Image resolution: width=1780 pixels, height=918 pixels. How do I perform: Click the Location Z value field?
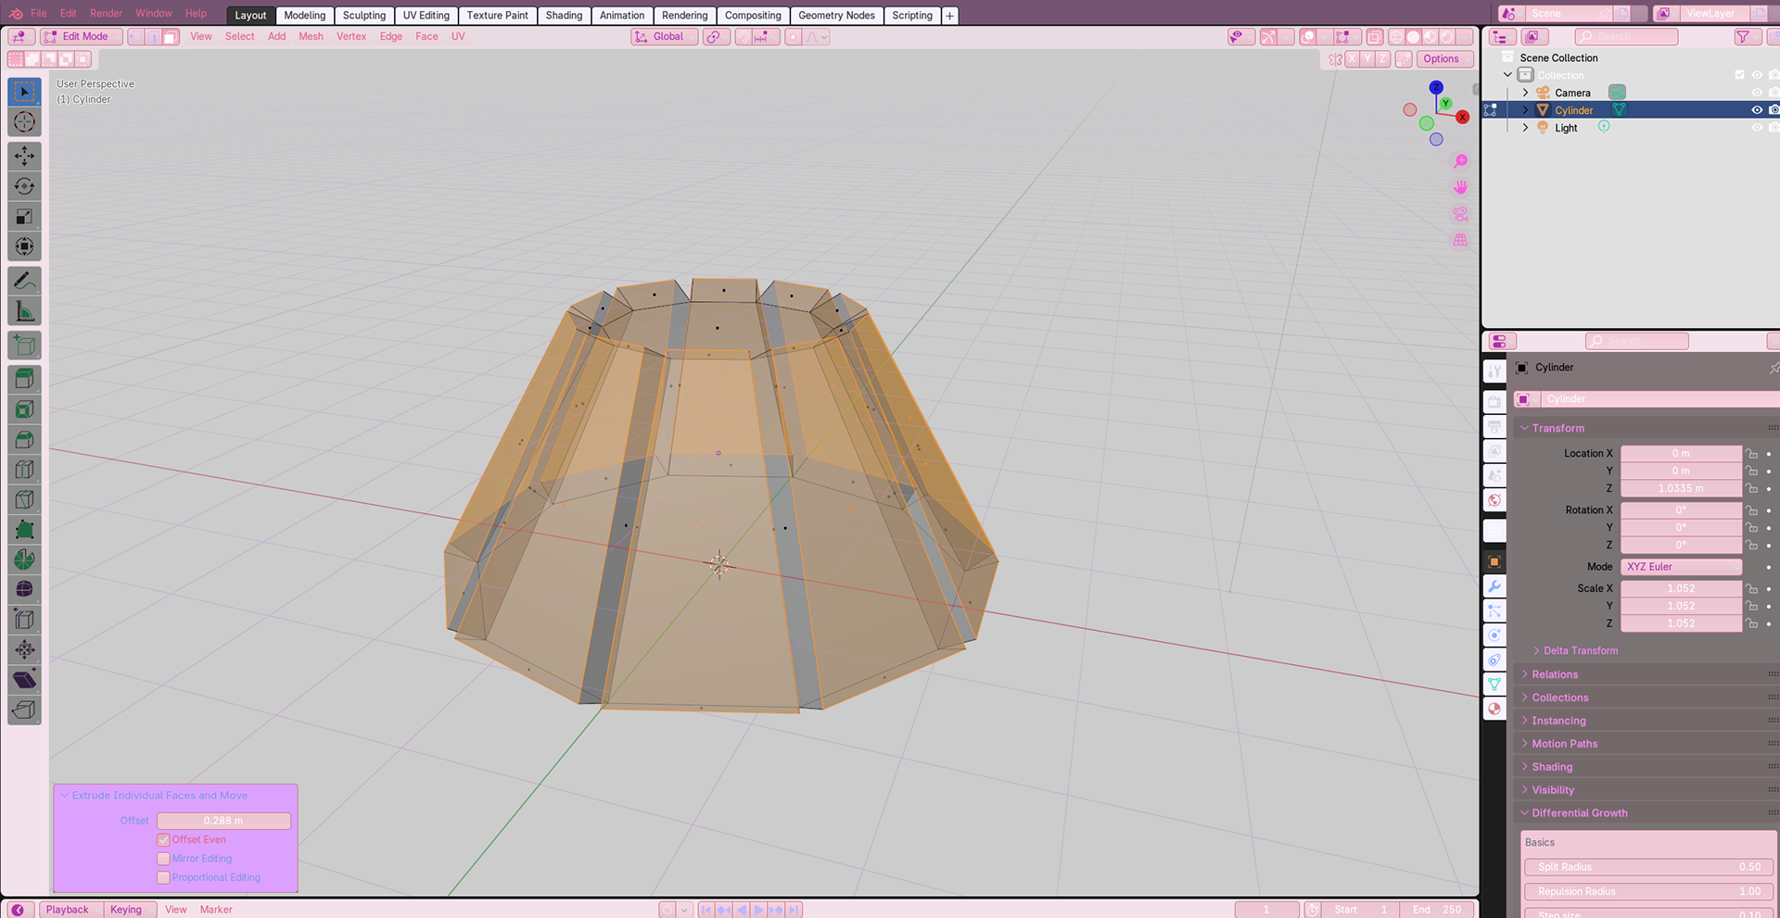(x=1681, y=489)
